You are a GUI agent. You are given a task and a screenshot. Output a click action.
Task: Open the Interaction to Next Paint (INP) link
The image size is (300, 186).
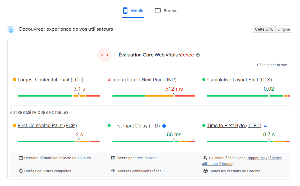click(x=144, y=80)
